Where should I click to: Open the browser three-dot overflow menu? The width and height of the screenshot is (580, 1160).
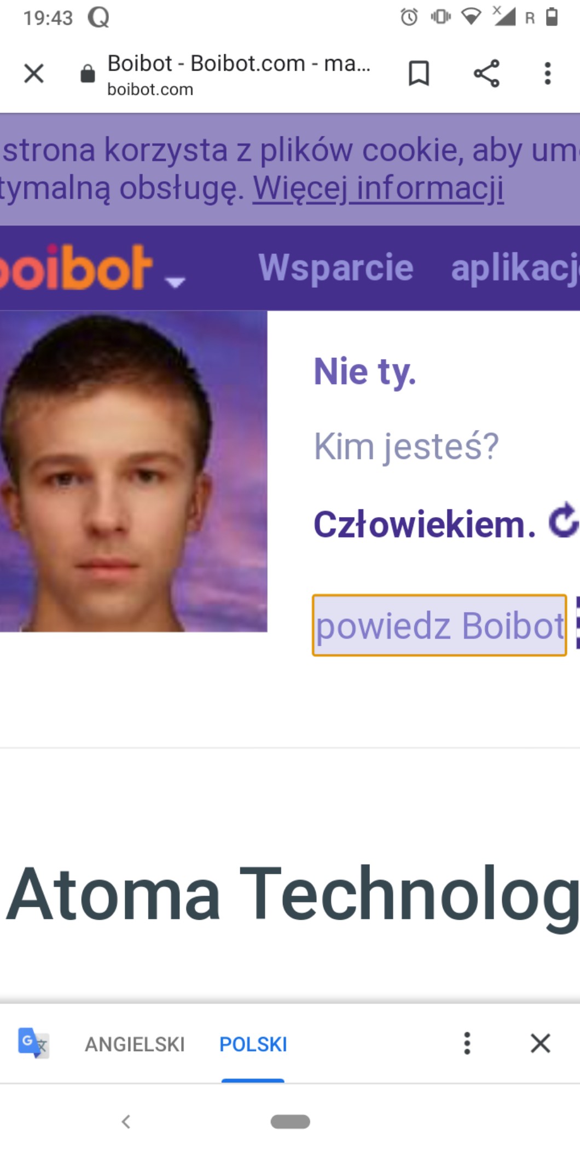click(x=547, y=73)
